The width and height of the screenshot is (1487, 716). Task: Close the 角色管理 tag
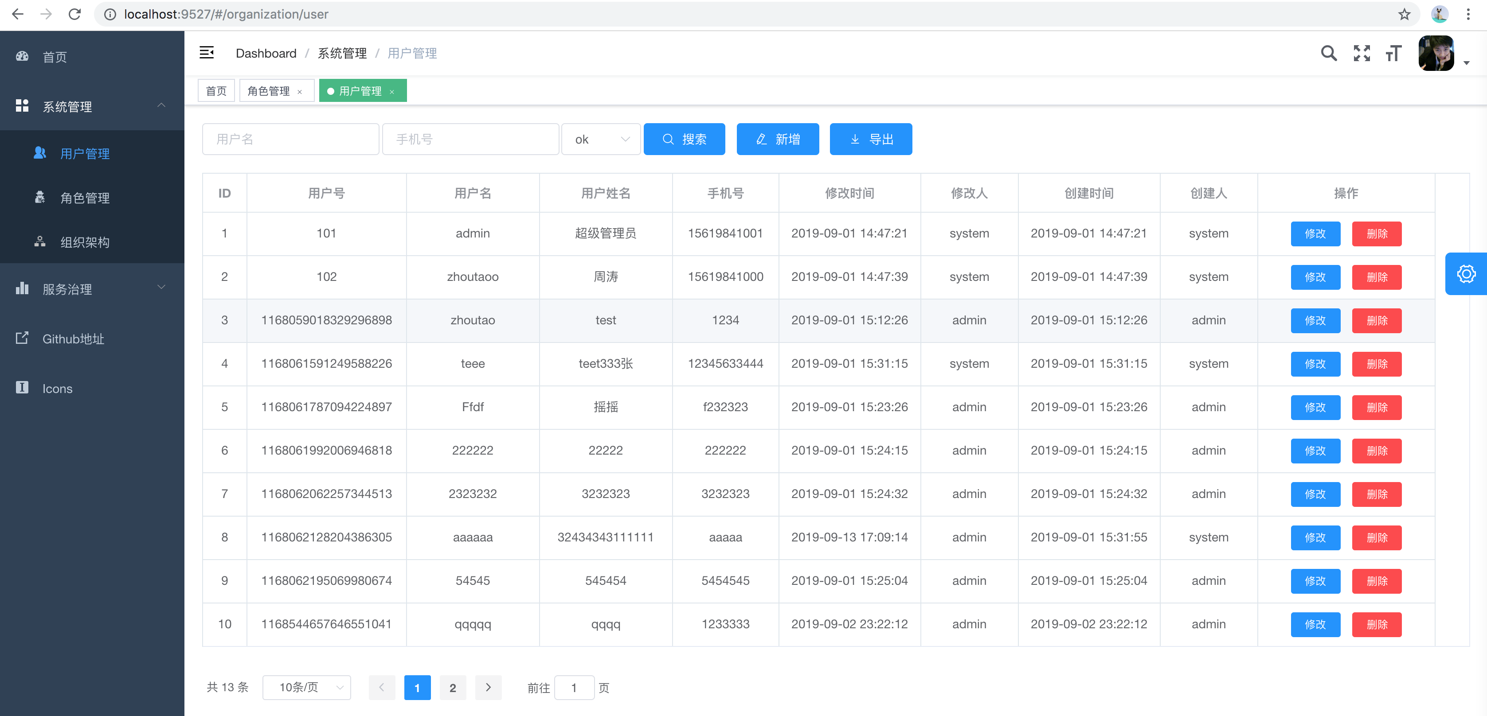point(300,92)
